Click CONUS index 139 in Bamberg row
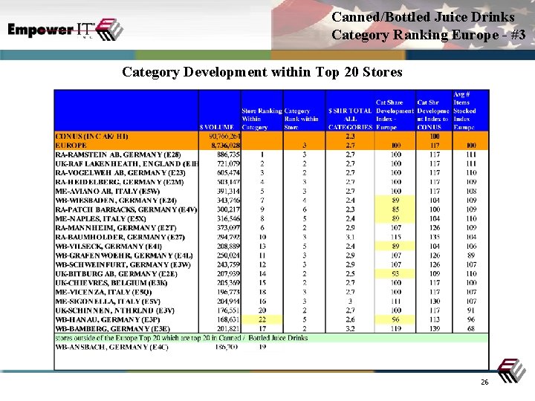This screenshot has width=535, height=401. (x=435, y=329)
